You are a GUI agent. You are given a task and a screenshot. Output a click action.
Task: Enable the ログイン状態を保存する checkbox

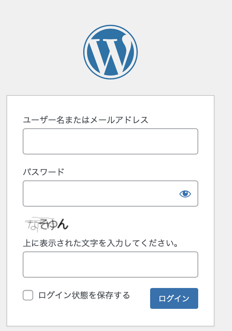pos(28,295)
